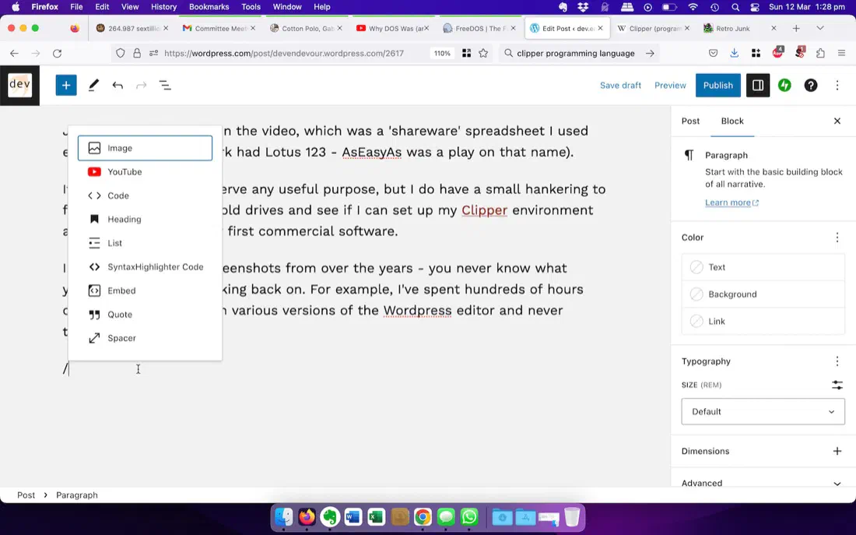856x535 pixels.
Task: Select the pencil Tools icon
Action: [x=93, y=85]
